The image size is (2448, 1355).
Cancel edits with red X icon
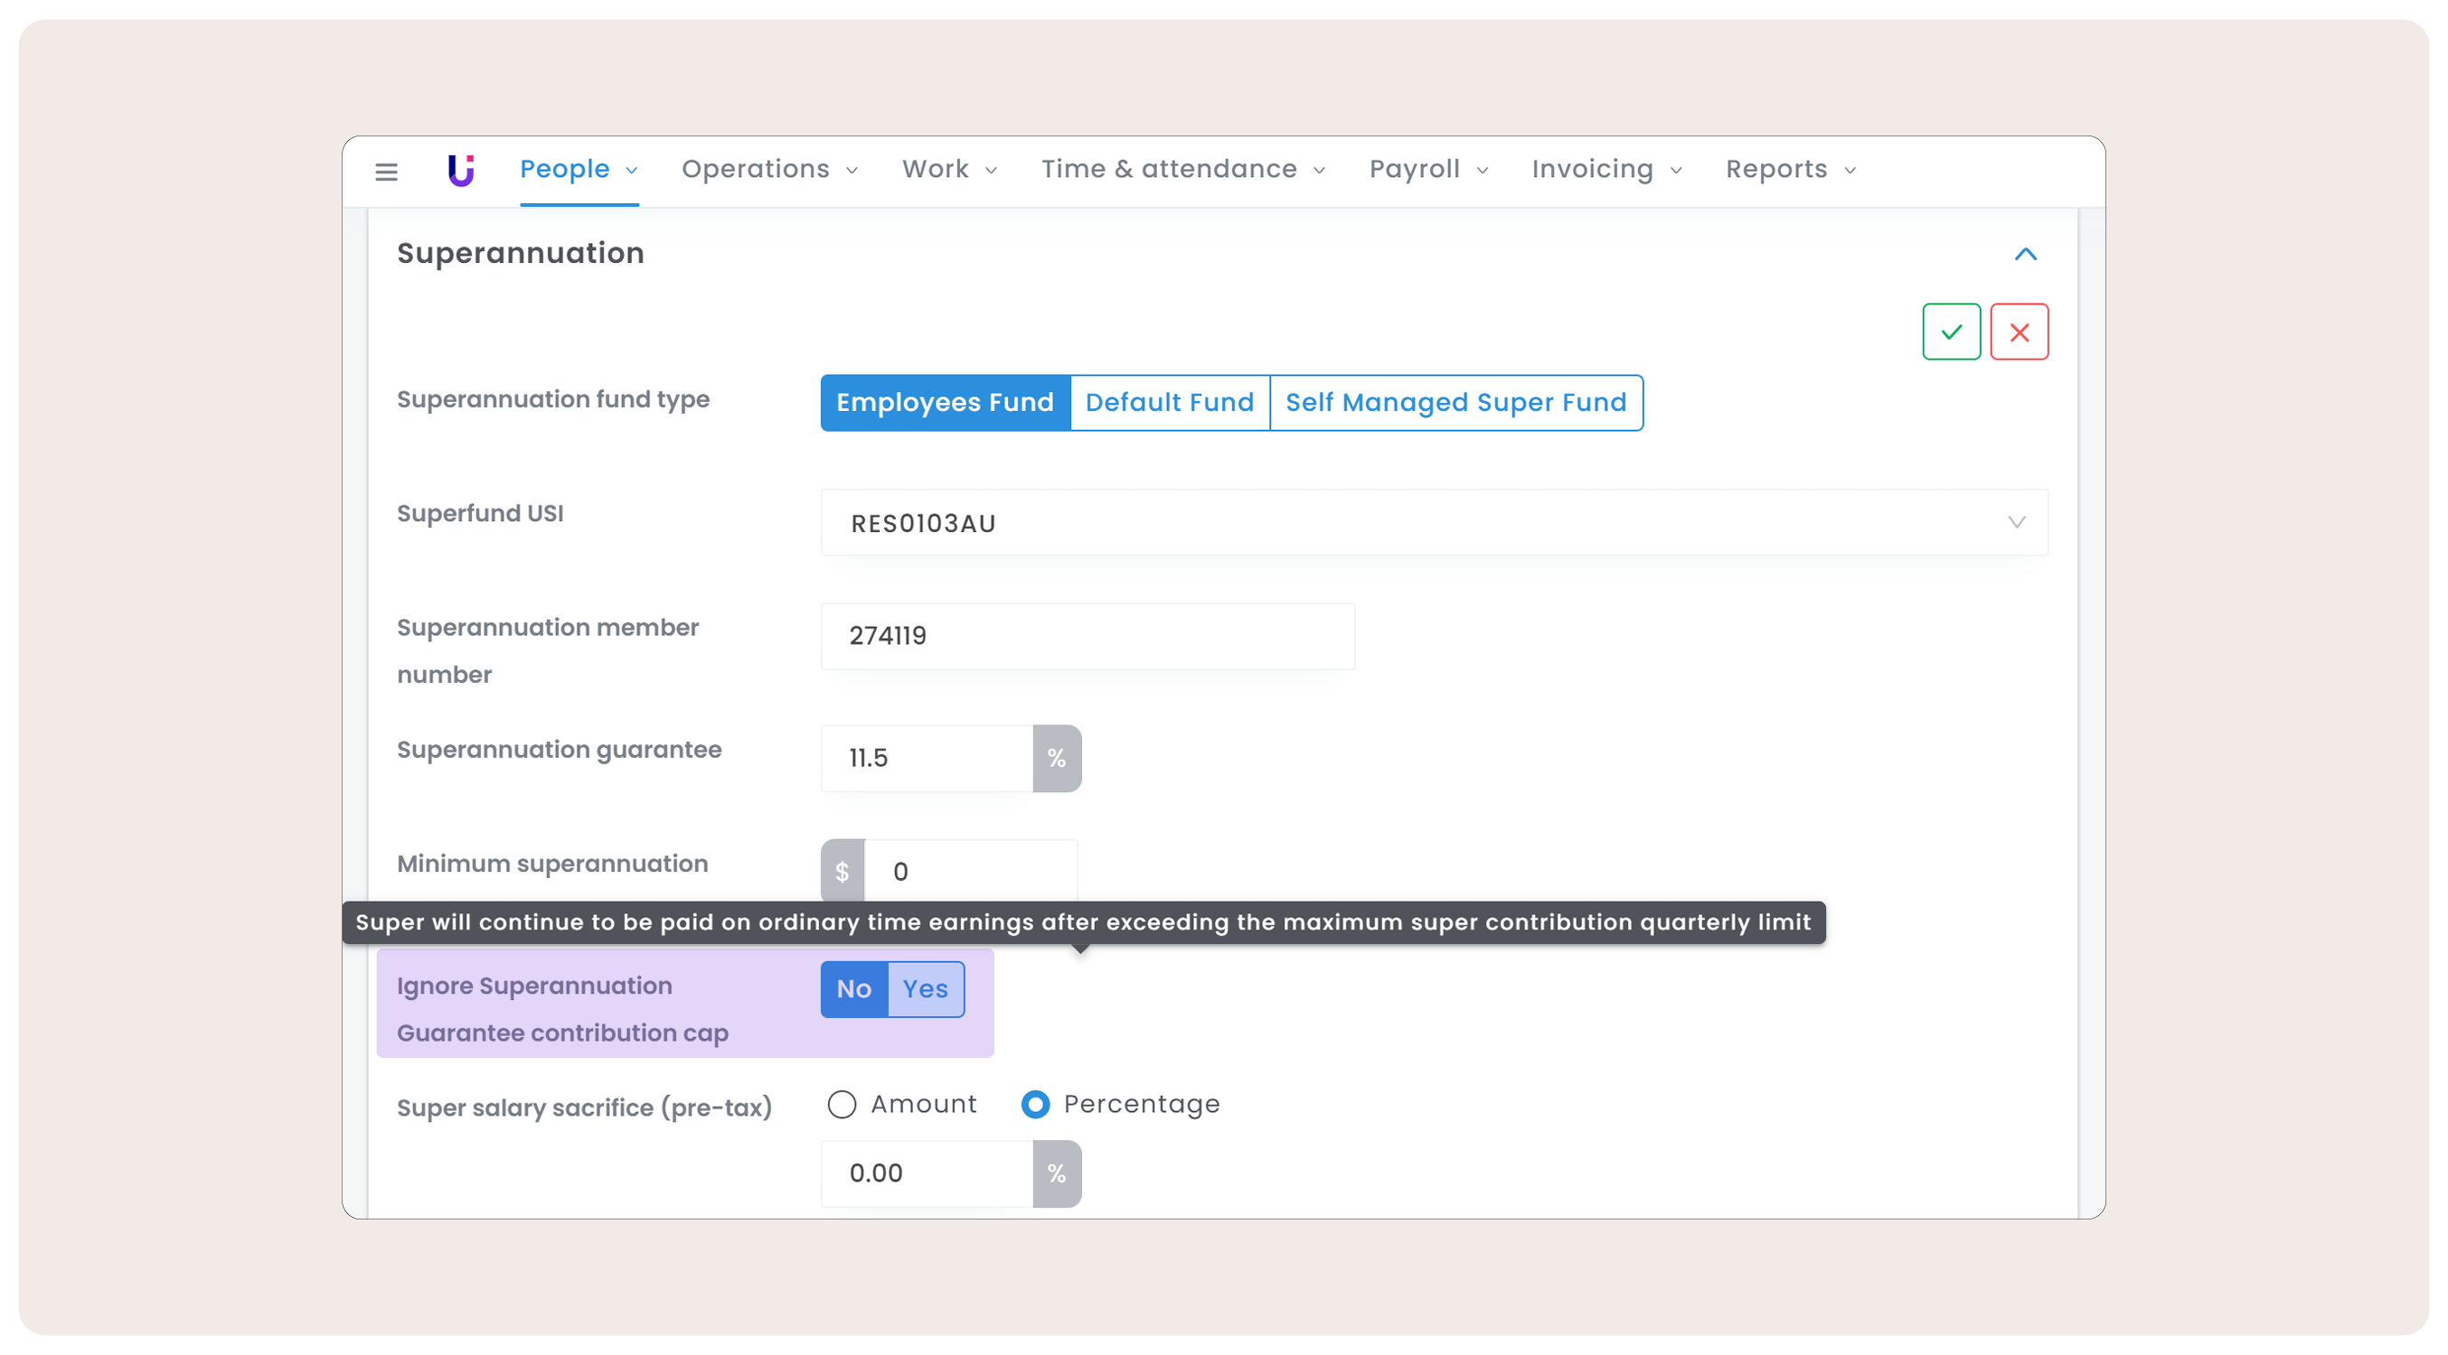[x=2019, y=332]
